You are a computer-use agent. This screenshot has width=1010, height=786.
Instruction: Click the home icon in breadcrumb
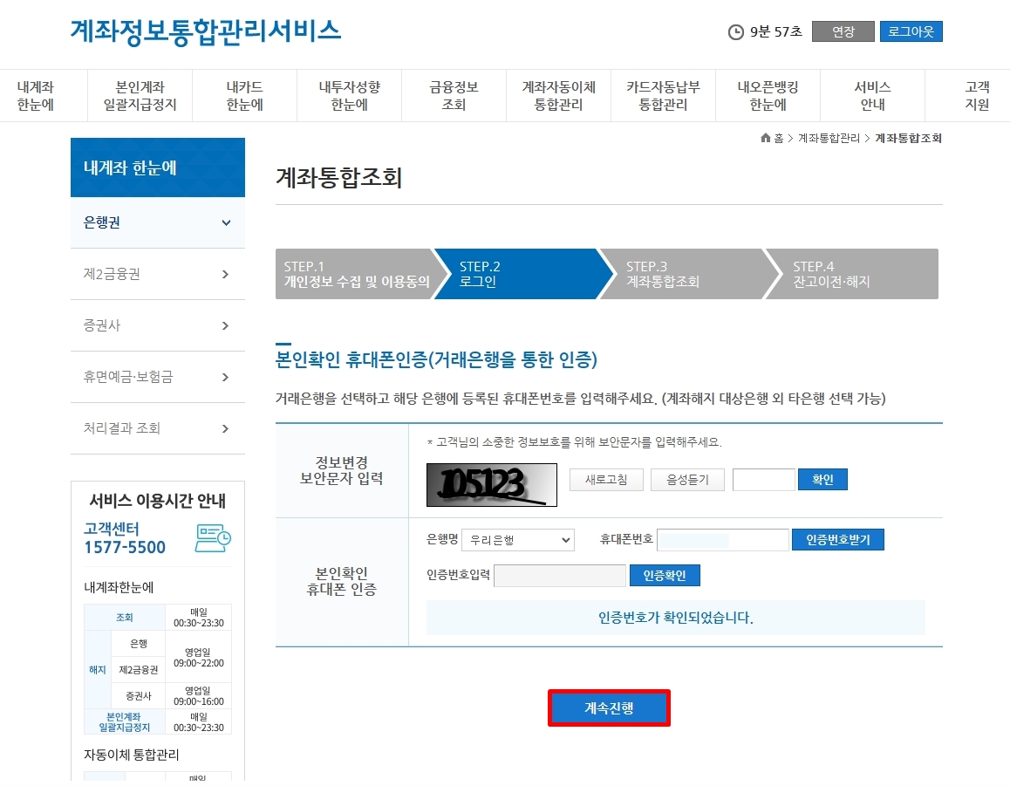click(765, 138)
